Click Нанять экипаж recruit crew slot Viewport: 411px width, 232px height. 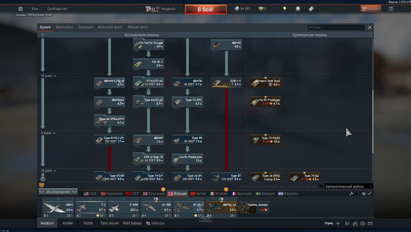click(254, 207)
